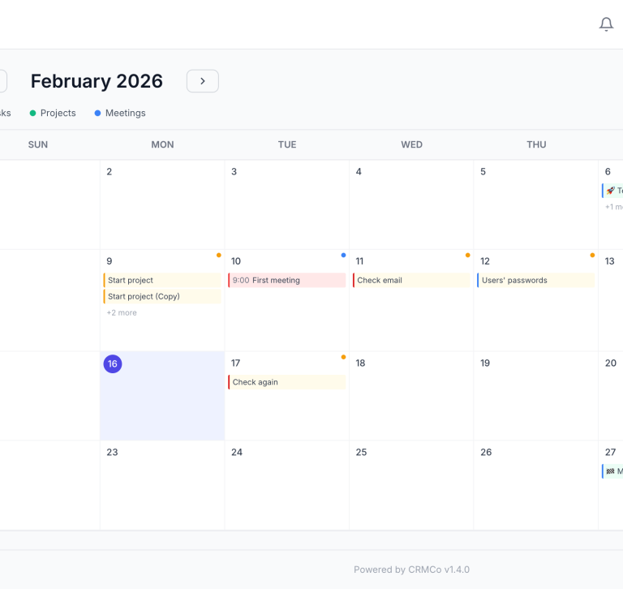This screenshot has width=623, height=589.
Task: Click the rocket event on February 6
Action: [612, 191]
